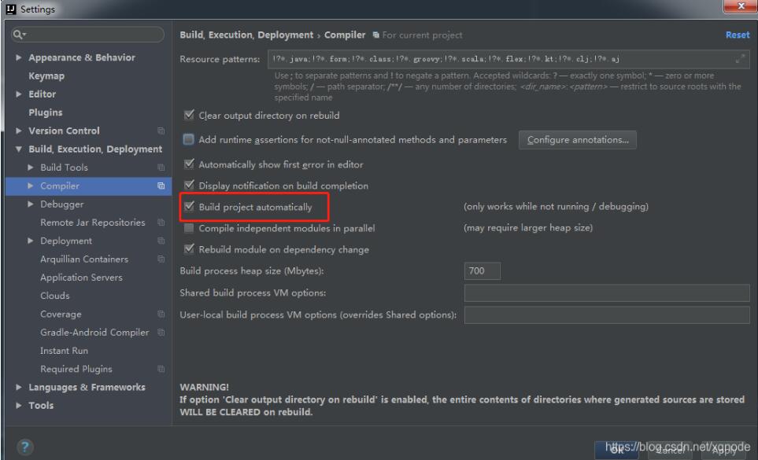758x460 pixels.
Task: Select Arquillian Containers
Action: pos(84,259)
